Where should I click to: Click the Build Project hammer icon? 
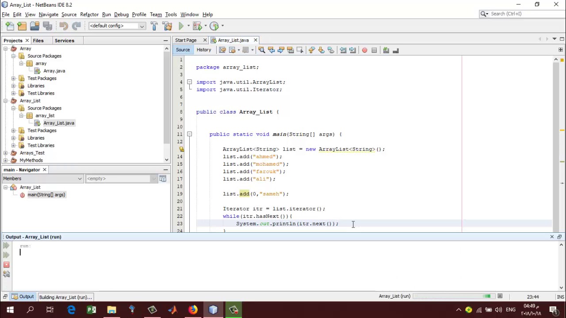[x=154, y=26]
